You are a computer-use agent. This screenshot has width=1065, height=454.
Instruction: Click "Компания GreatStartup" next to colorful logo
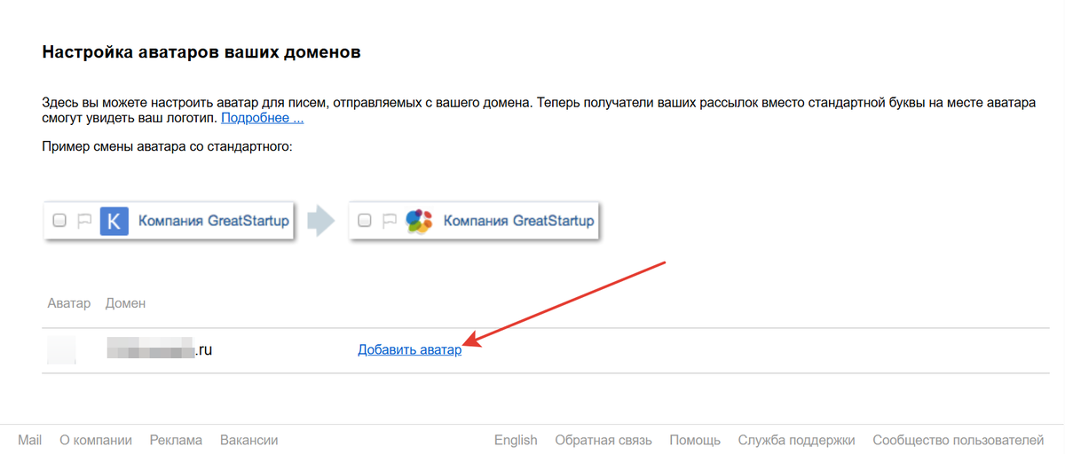tap(518, 221)
